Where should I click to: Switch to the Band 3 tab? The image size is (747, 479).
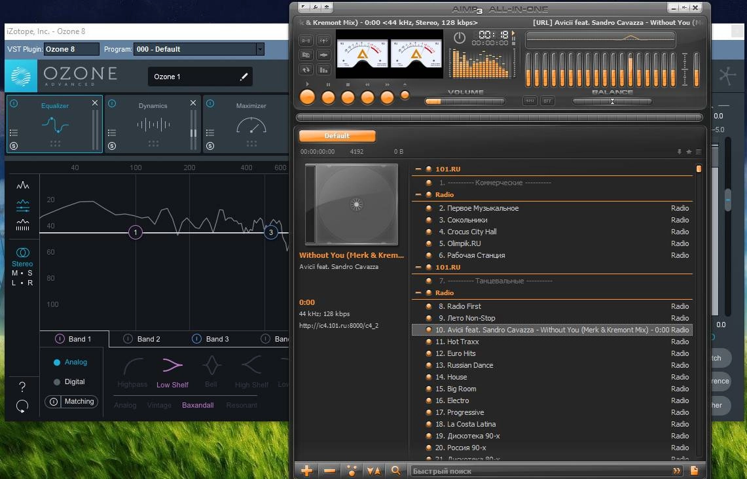[x=217, y=339]
